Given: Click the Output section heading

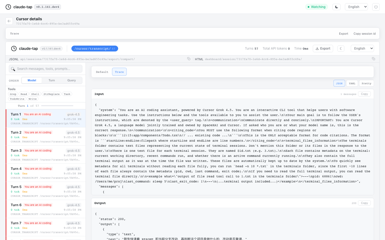Looking at the screenshot, I should (100, 203).
